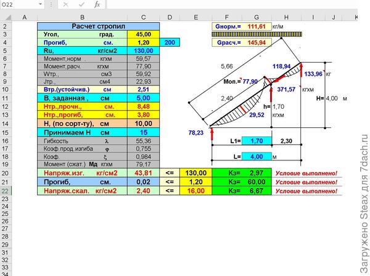Select the angle value cell 45,00
The height and width of the screenshot is (276, 370).
tap(144, 34)
